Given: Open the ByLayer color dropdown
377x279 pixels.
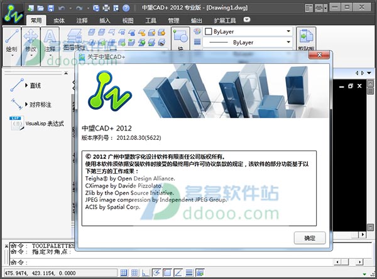Looking at the screenshot, I should tap(288, 31).
